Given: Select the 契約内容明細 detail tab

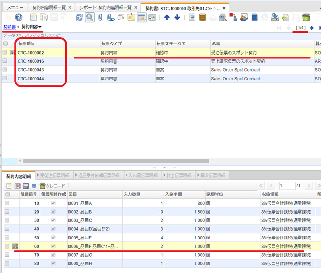Looking at the screenshot, I should pyautogui.click(x=19, y=176).
